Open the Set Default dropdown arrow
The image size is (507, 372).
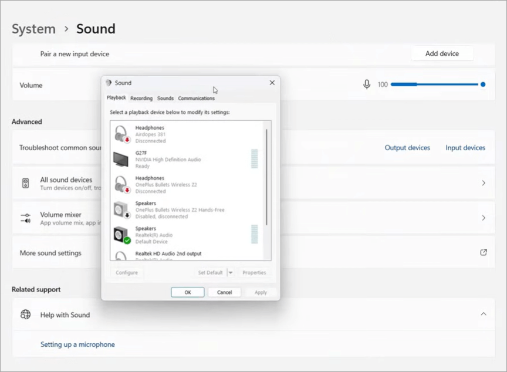[230, 272]
